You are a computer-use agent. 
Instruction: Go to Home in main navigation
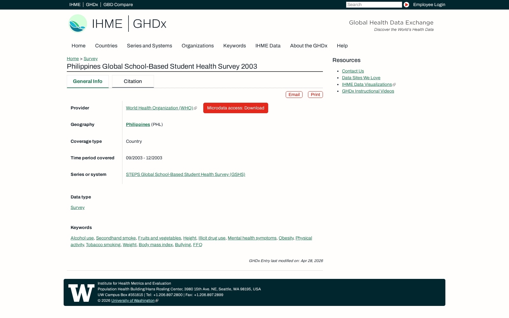[x=79, y=46]
